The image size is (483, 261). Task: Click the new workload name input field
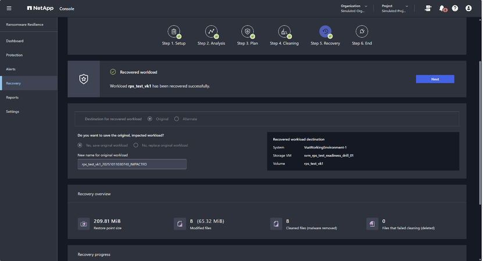[132, 164]
